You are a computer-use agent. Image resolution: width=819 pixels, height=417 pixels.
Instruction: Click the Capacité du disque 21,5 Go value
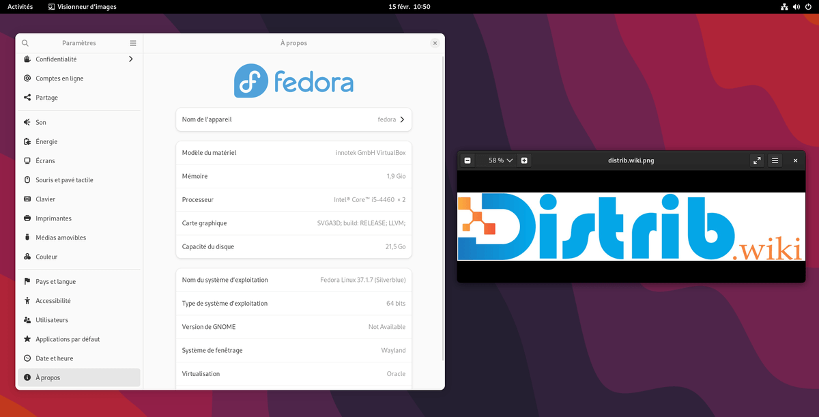(395, 246)
